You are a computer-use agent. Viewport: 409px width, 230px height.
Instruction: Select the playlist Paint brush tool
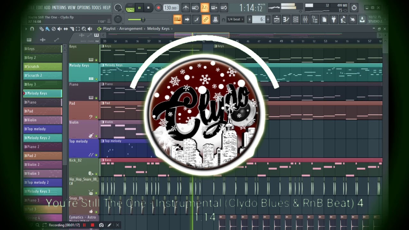point(48,29)
